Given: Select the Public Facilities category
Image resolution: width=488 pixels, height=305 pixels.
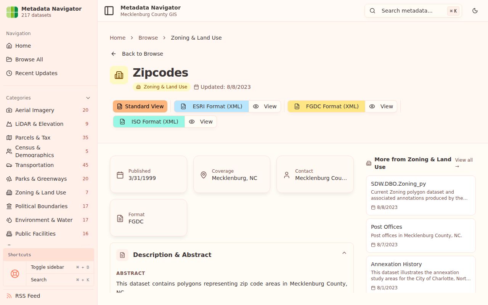Looking at the screenshot, I should [49, 234].
